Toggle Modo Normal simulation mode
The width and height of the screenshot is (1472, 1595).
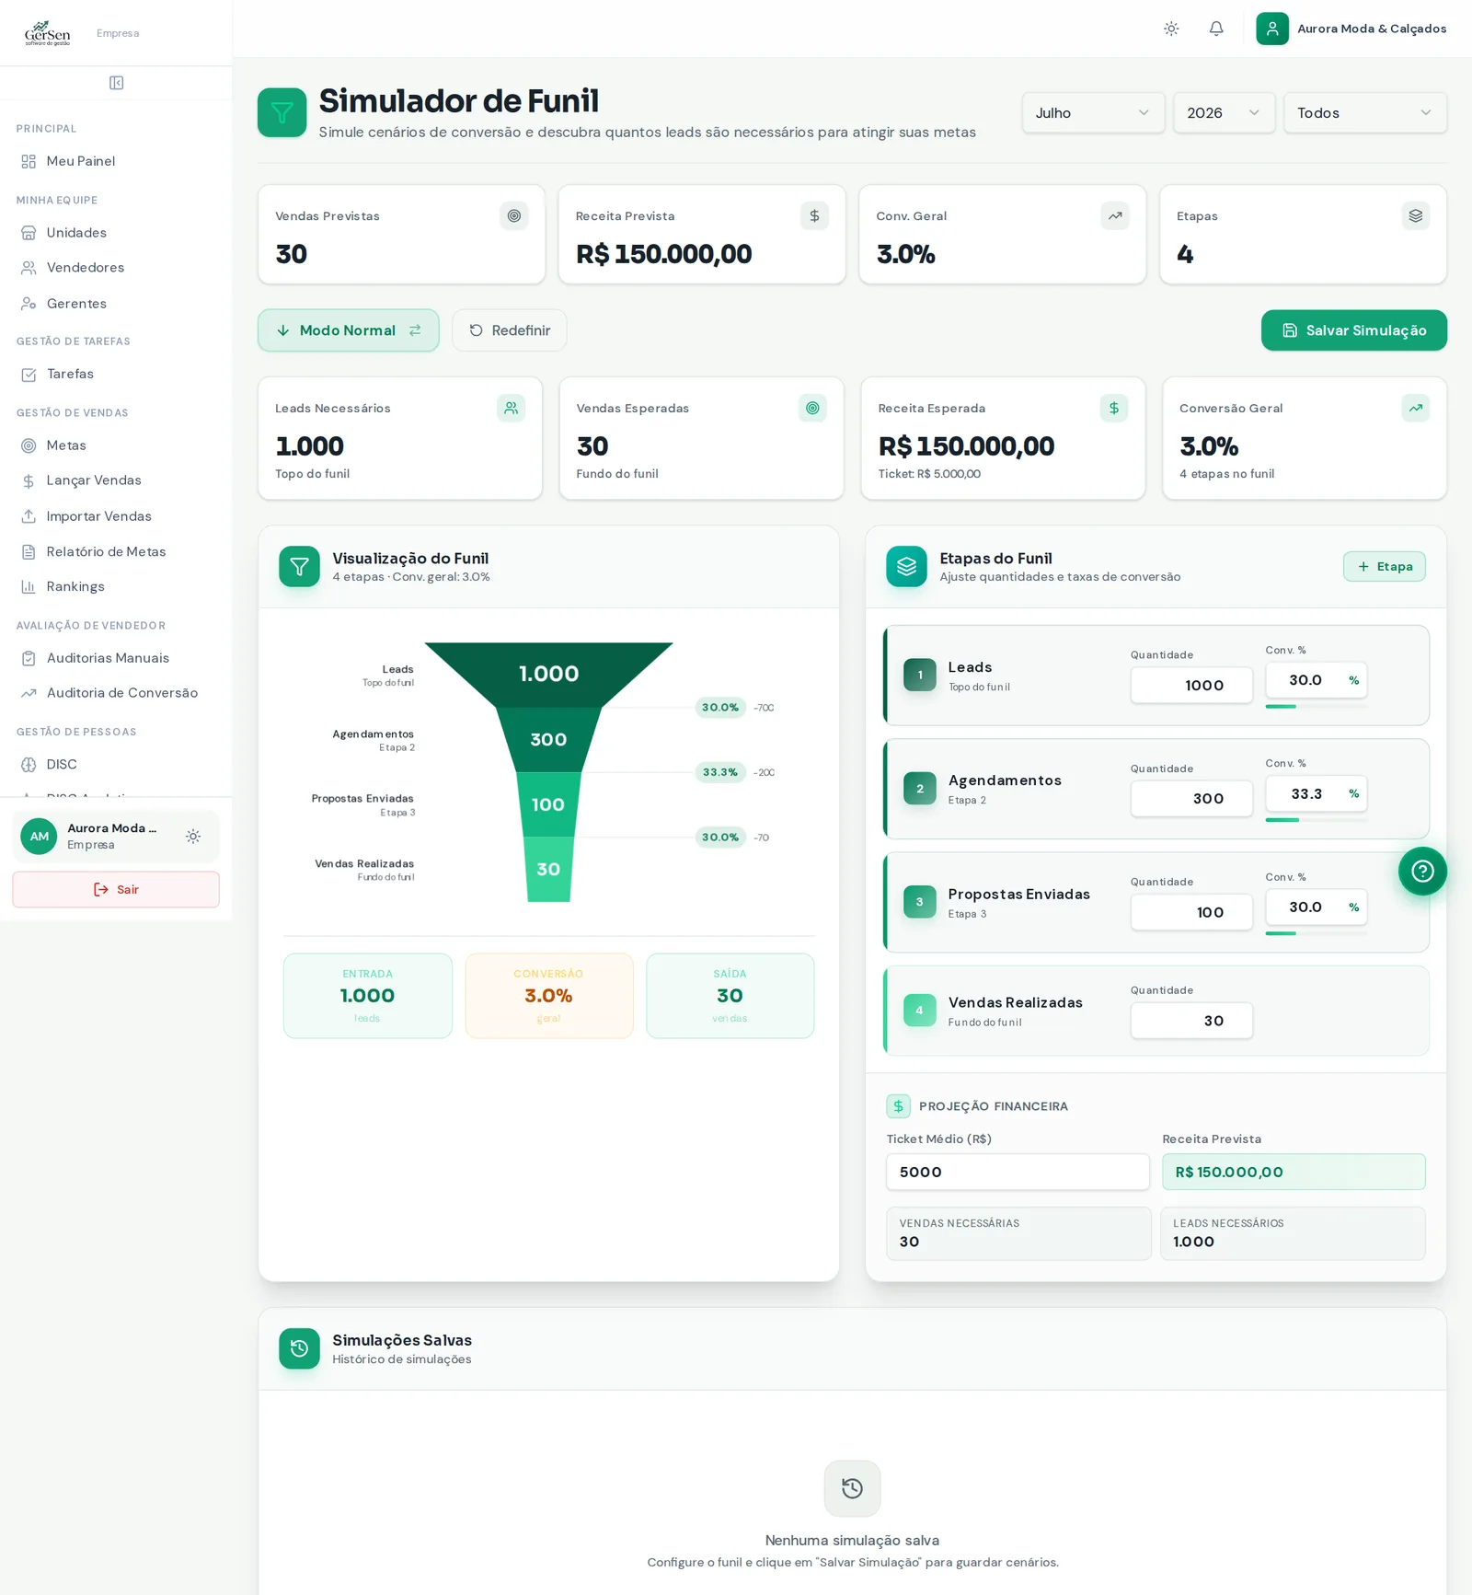(349, 330)
